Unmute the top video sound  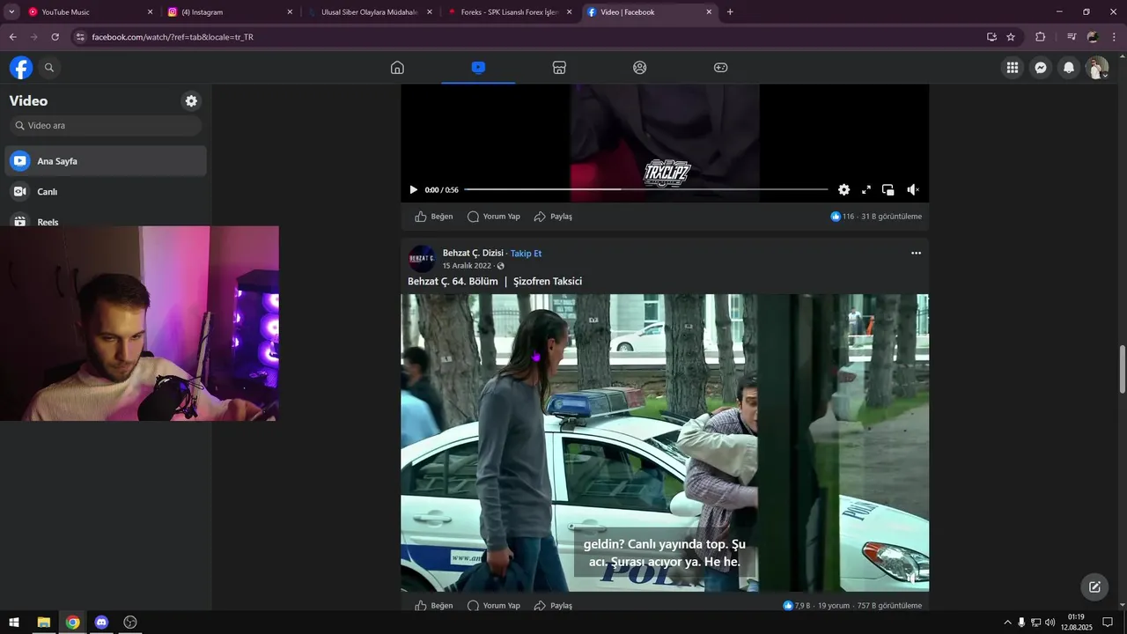pos(913,190)
